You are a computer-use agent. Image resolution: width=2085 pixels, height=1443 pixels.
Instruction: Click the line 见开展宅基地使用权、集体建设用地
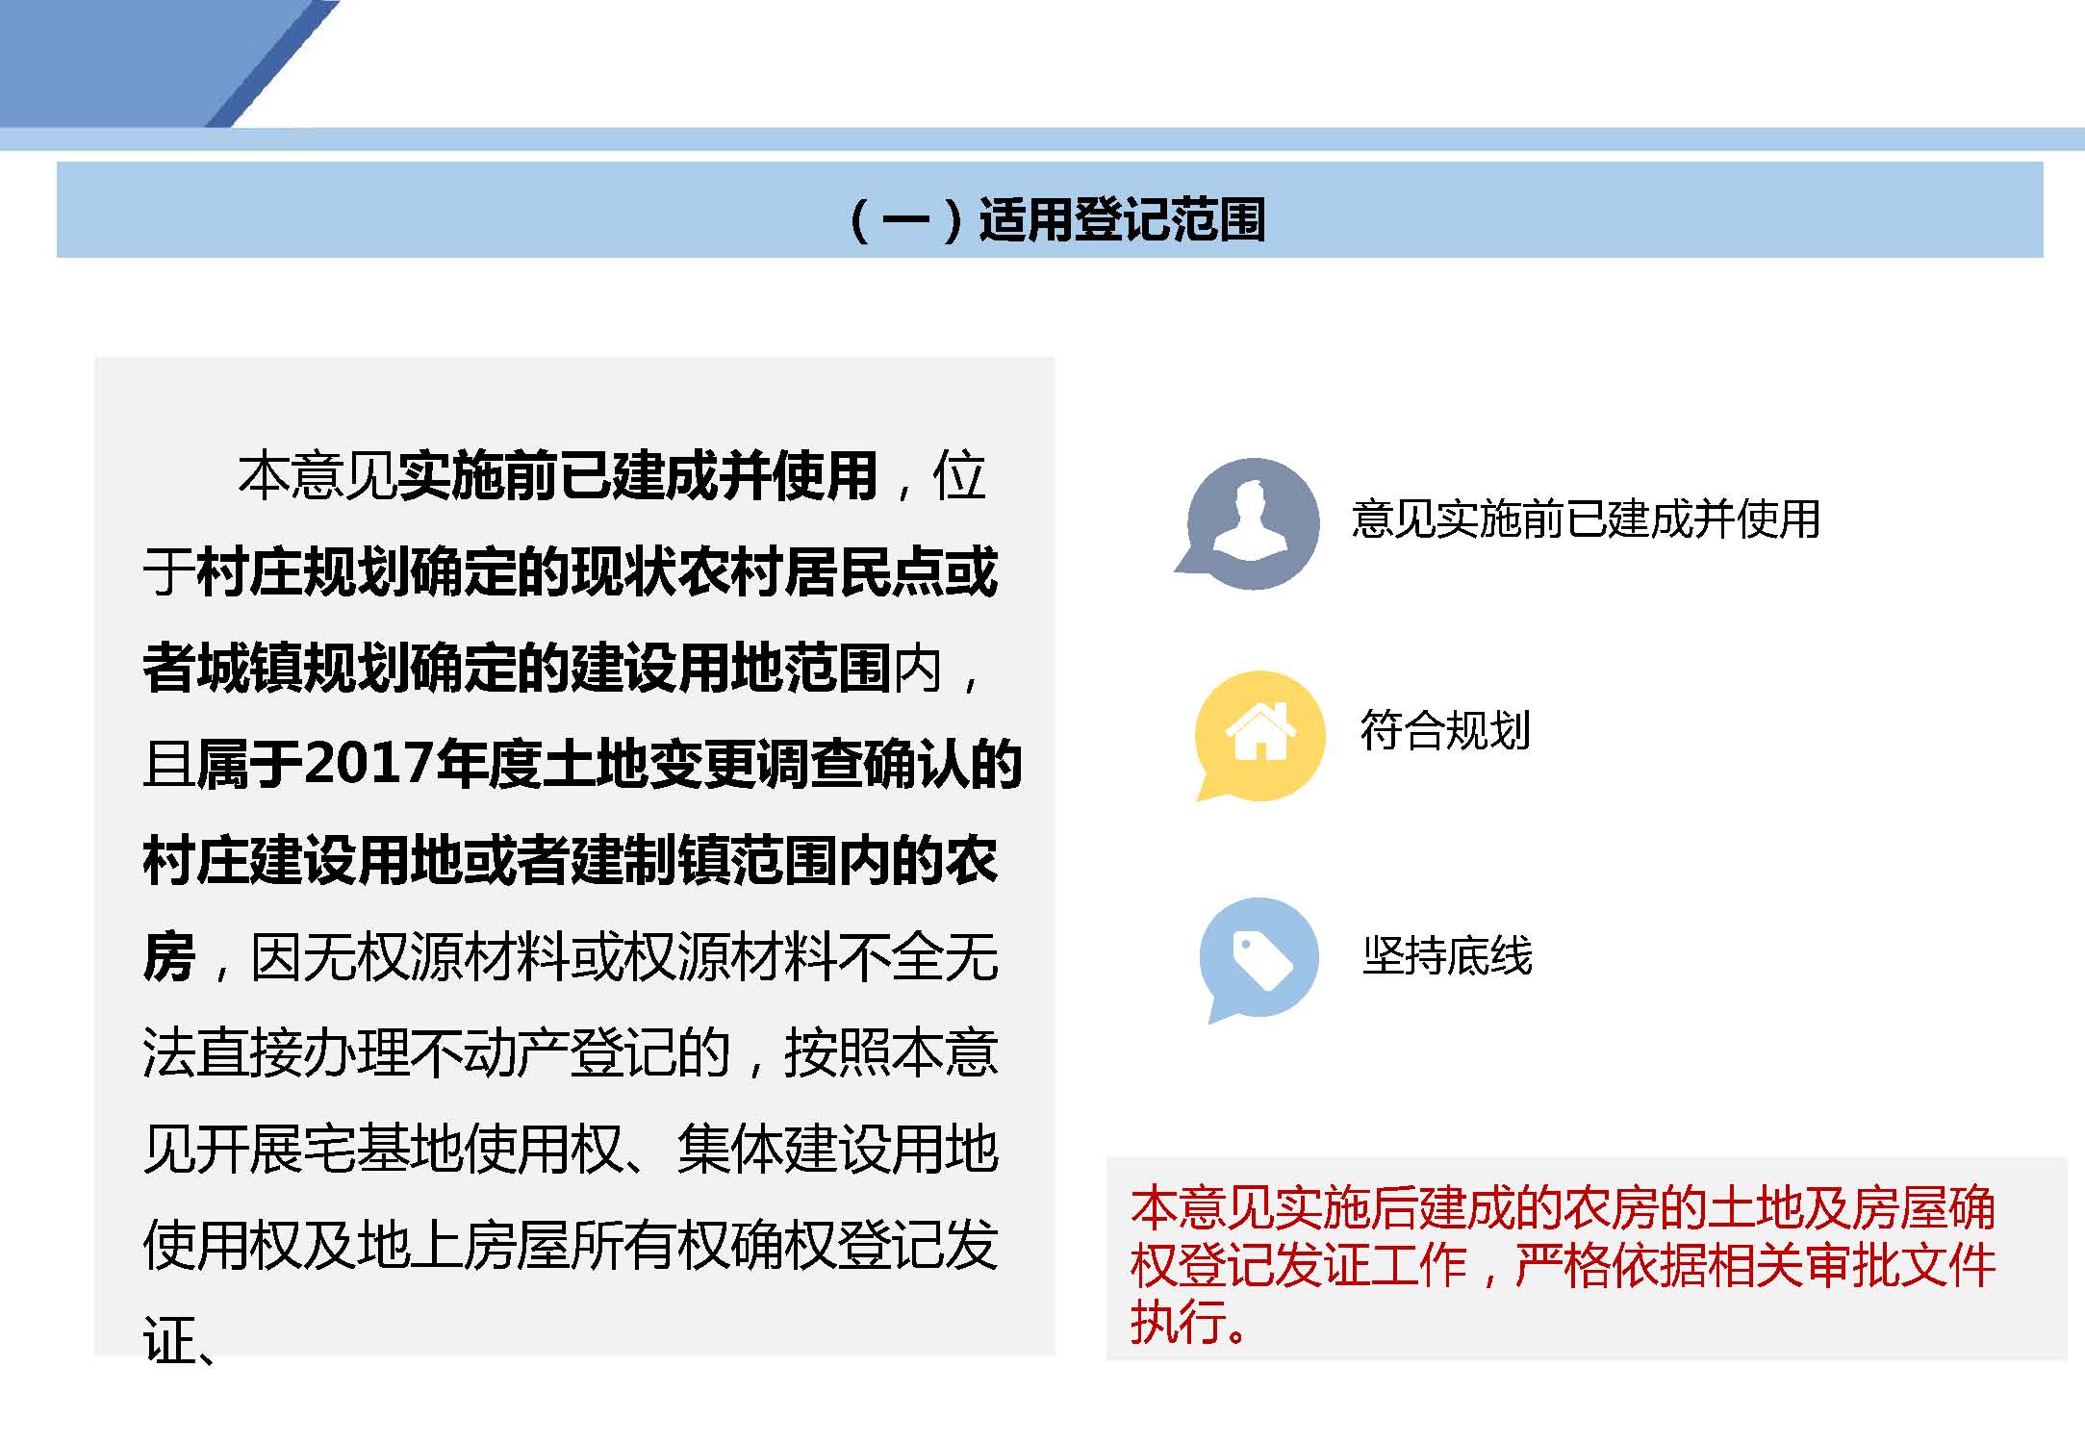(571, 1149)
